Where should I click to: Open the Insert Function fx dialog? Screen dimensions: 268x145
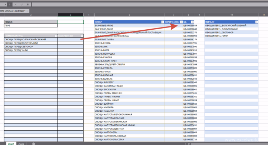click(28, 4)
